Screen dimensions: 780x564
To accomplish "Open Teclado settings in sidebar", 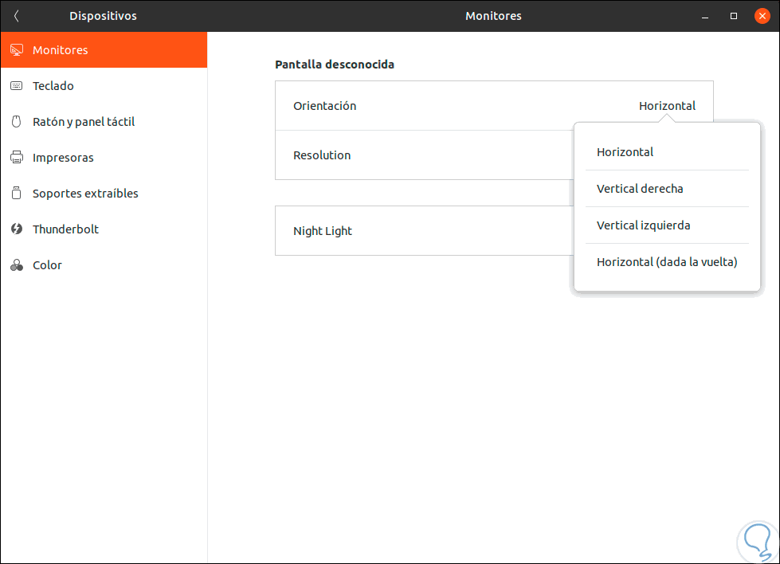I will (x=53, y=86).
